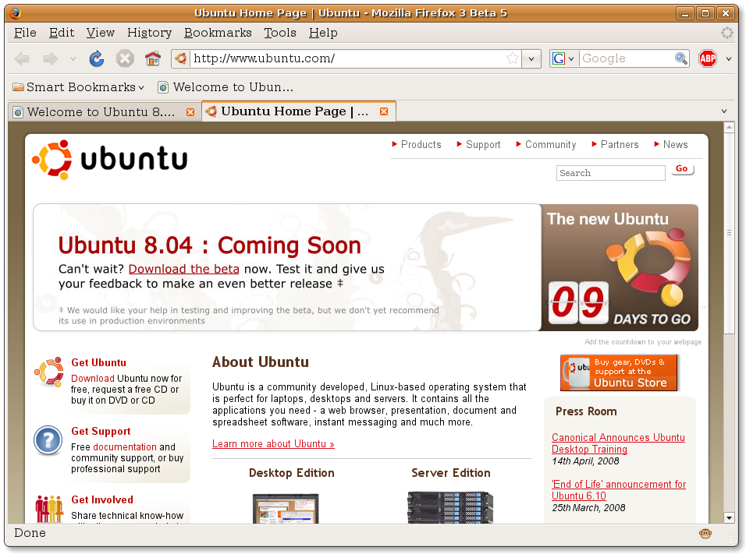
Task: Click the Reload page icon
Action: [x=97, y=58]
